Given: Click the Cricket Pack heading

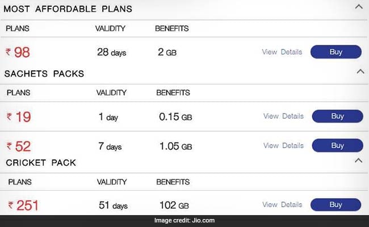Looking at the screenshot, I should (41, 163).
